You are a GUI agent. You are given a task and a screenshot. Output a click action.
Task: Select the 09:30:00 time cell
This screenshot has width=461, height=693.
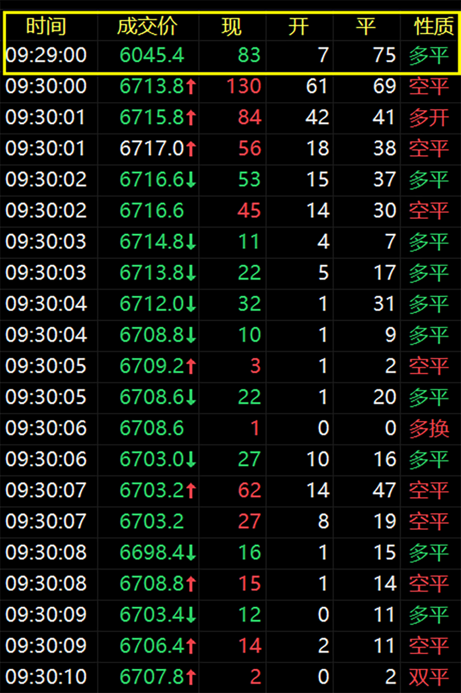click(x=46, y=86)
